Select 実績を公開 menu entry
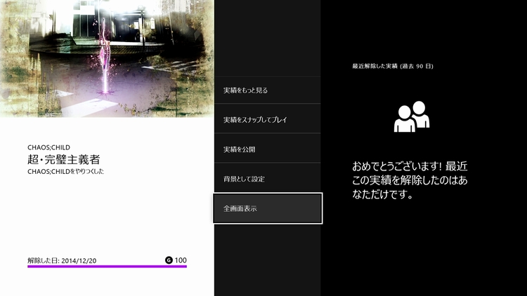This screenshot has height=296, width=527. [267, 149]
